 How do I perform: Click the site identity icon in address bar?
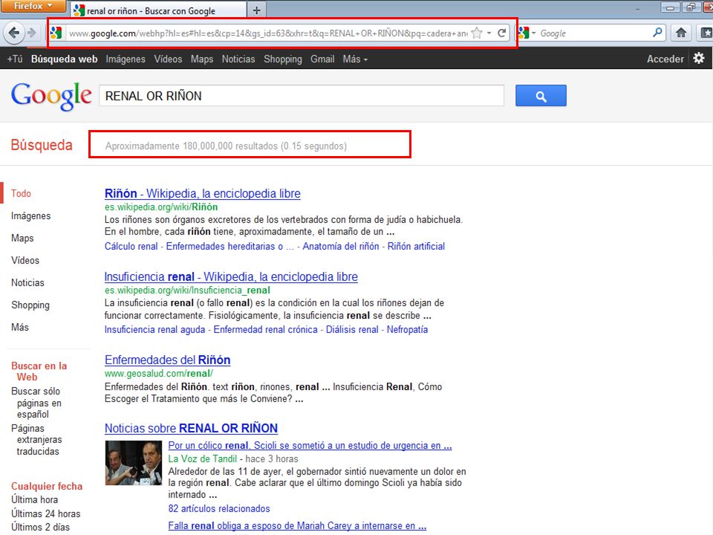(56, 33)
